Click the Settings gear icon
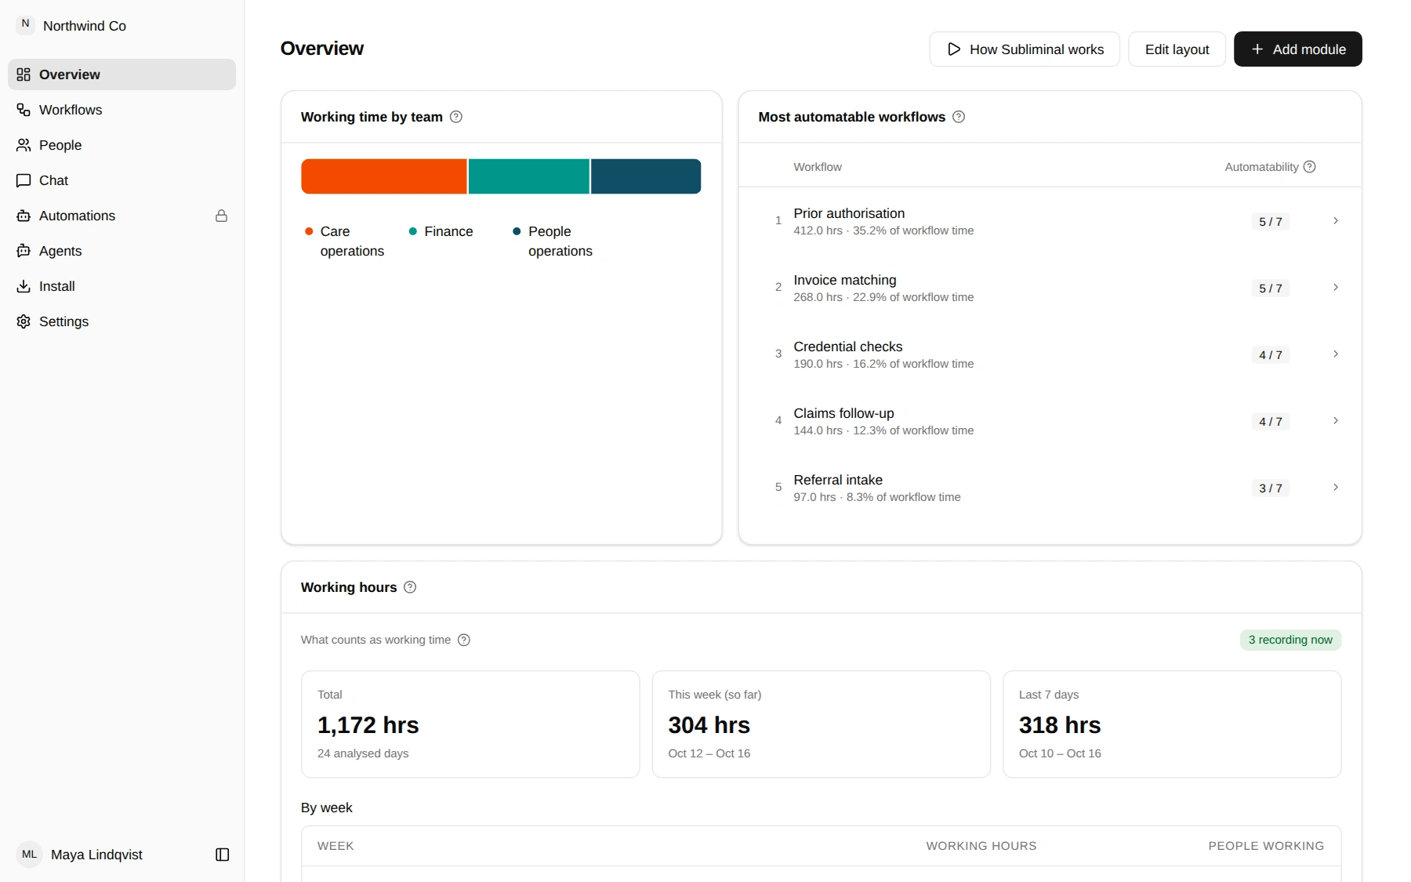The image size is (1411, 882). (24, 321)
